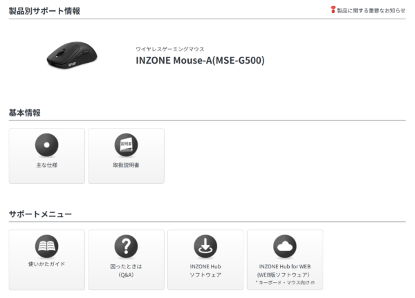The image size is (415, 298).
Task: Select the 主な仕様 text label
Action: tap(46, 166)
